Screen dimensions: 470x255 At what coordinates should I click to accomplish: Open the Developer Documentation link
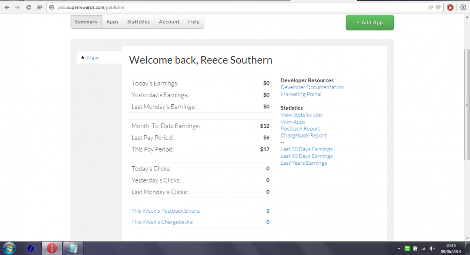312,87
